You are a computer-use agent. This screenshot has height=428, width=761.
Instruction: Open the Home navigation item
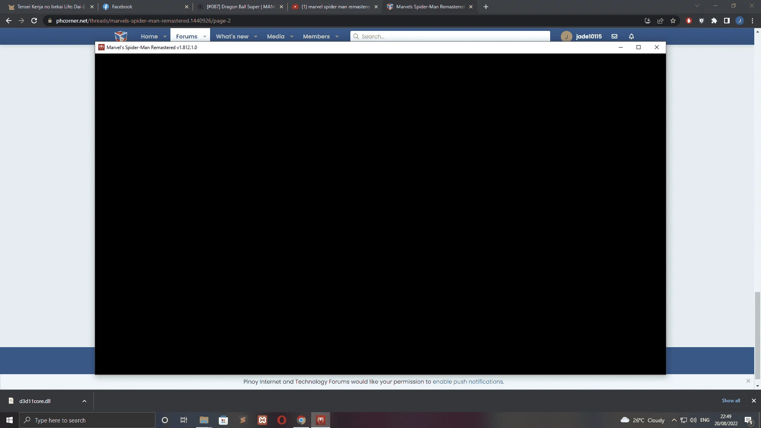149,36
